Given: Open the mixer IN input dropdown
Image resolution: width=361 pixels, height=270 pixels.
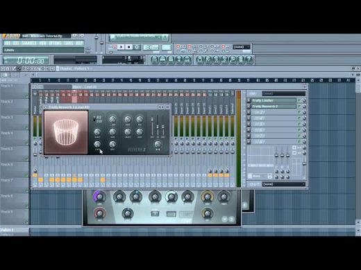Looking at the screenshot, I should point(284,93).
